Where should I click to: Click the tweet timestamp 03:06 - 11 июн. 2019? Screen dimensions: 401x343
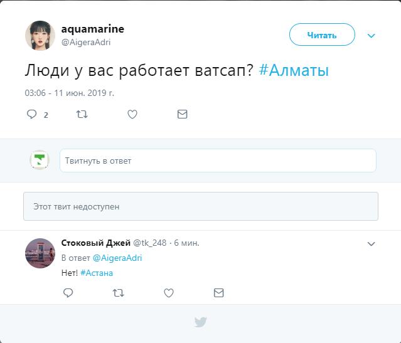(69, 93)
